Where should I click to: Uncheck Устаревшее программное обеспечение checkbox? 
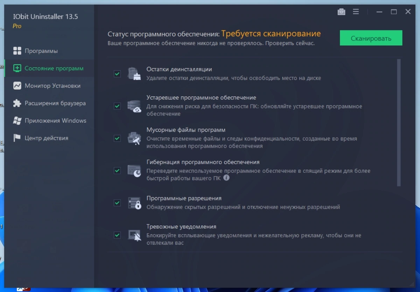coord(117,106)
